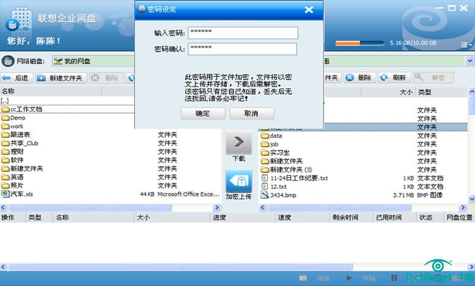
Task: Click left pane horizontal scrollbar right arrow
Action: [x=217, y=207]
